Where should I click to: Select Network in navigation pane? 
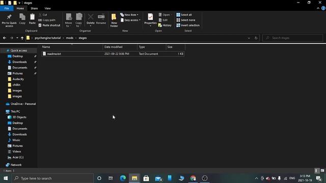point(16,165)
